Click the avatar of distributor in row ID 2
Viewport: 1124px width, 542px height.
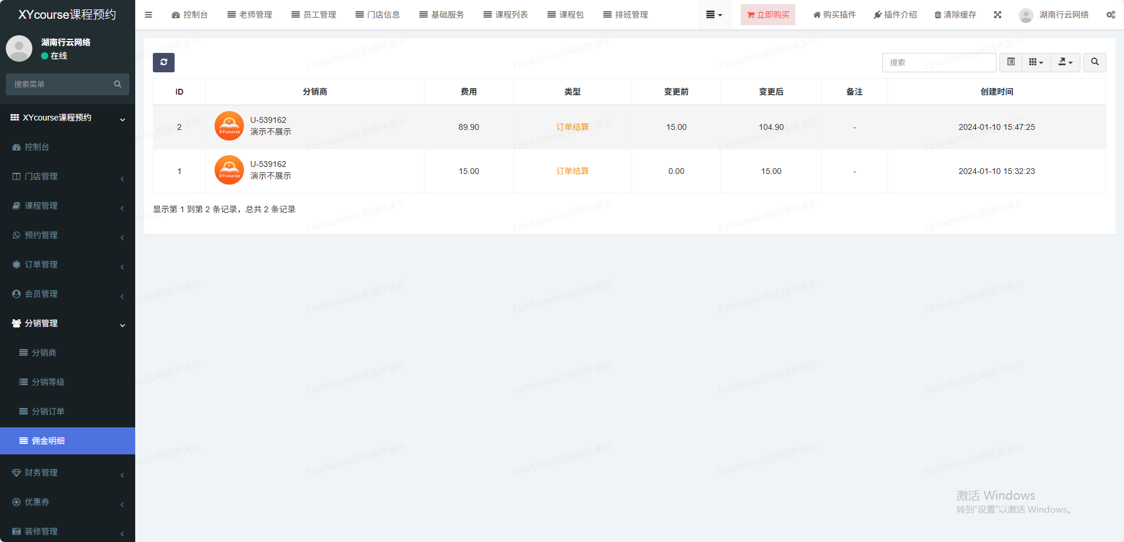click(229, 126)
